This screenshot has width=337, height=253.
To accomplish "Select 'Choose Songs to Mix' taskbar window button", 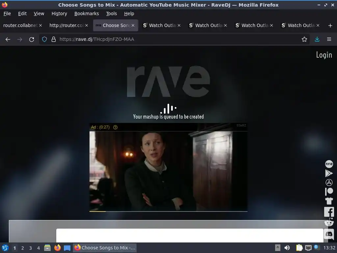I will click(105, 248).
